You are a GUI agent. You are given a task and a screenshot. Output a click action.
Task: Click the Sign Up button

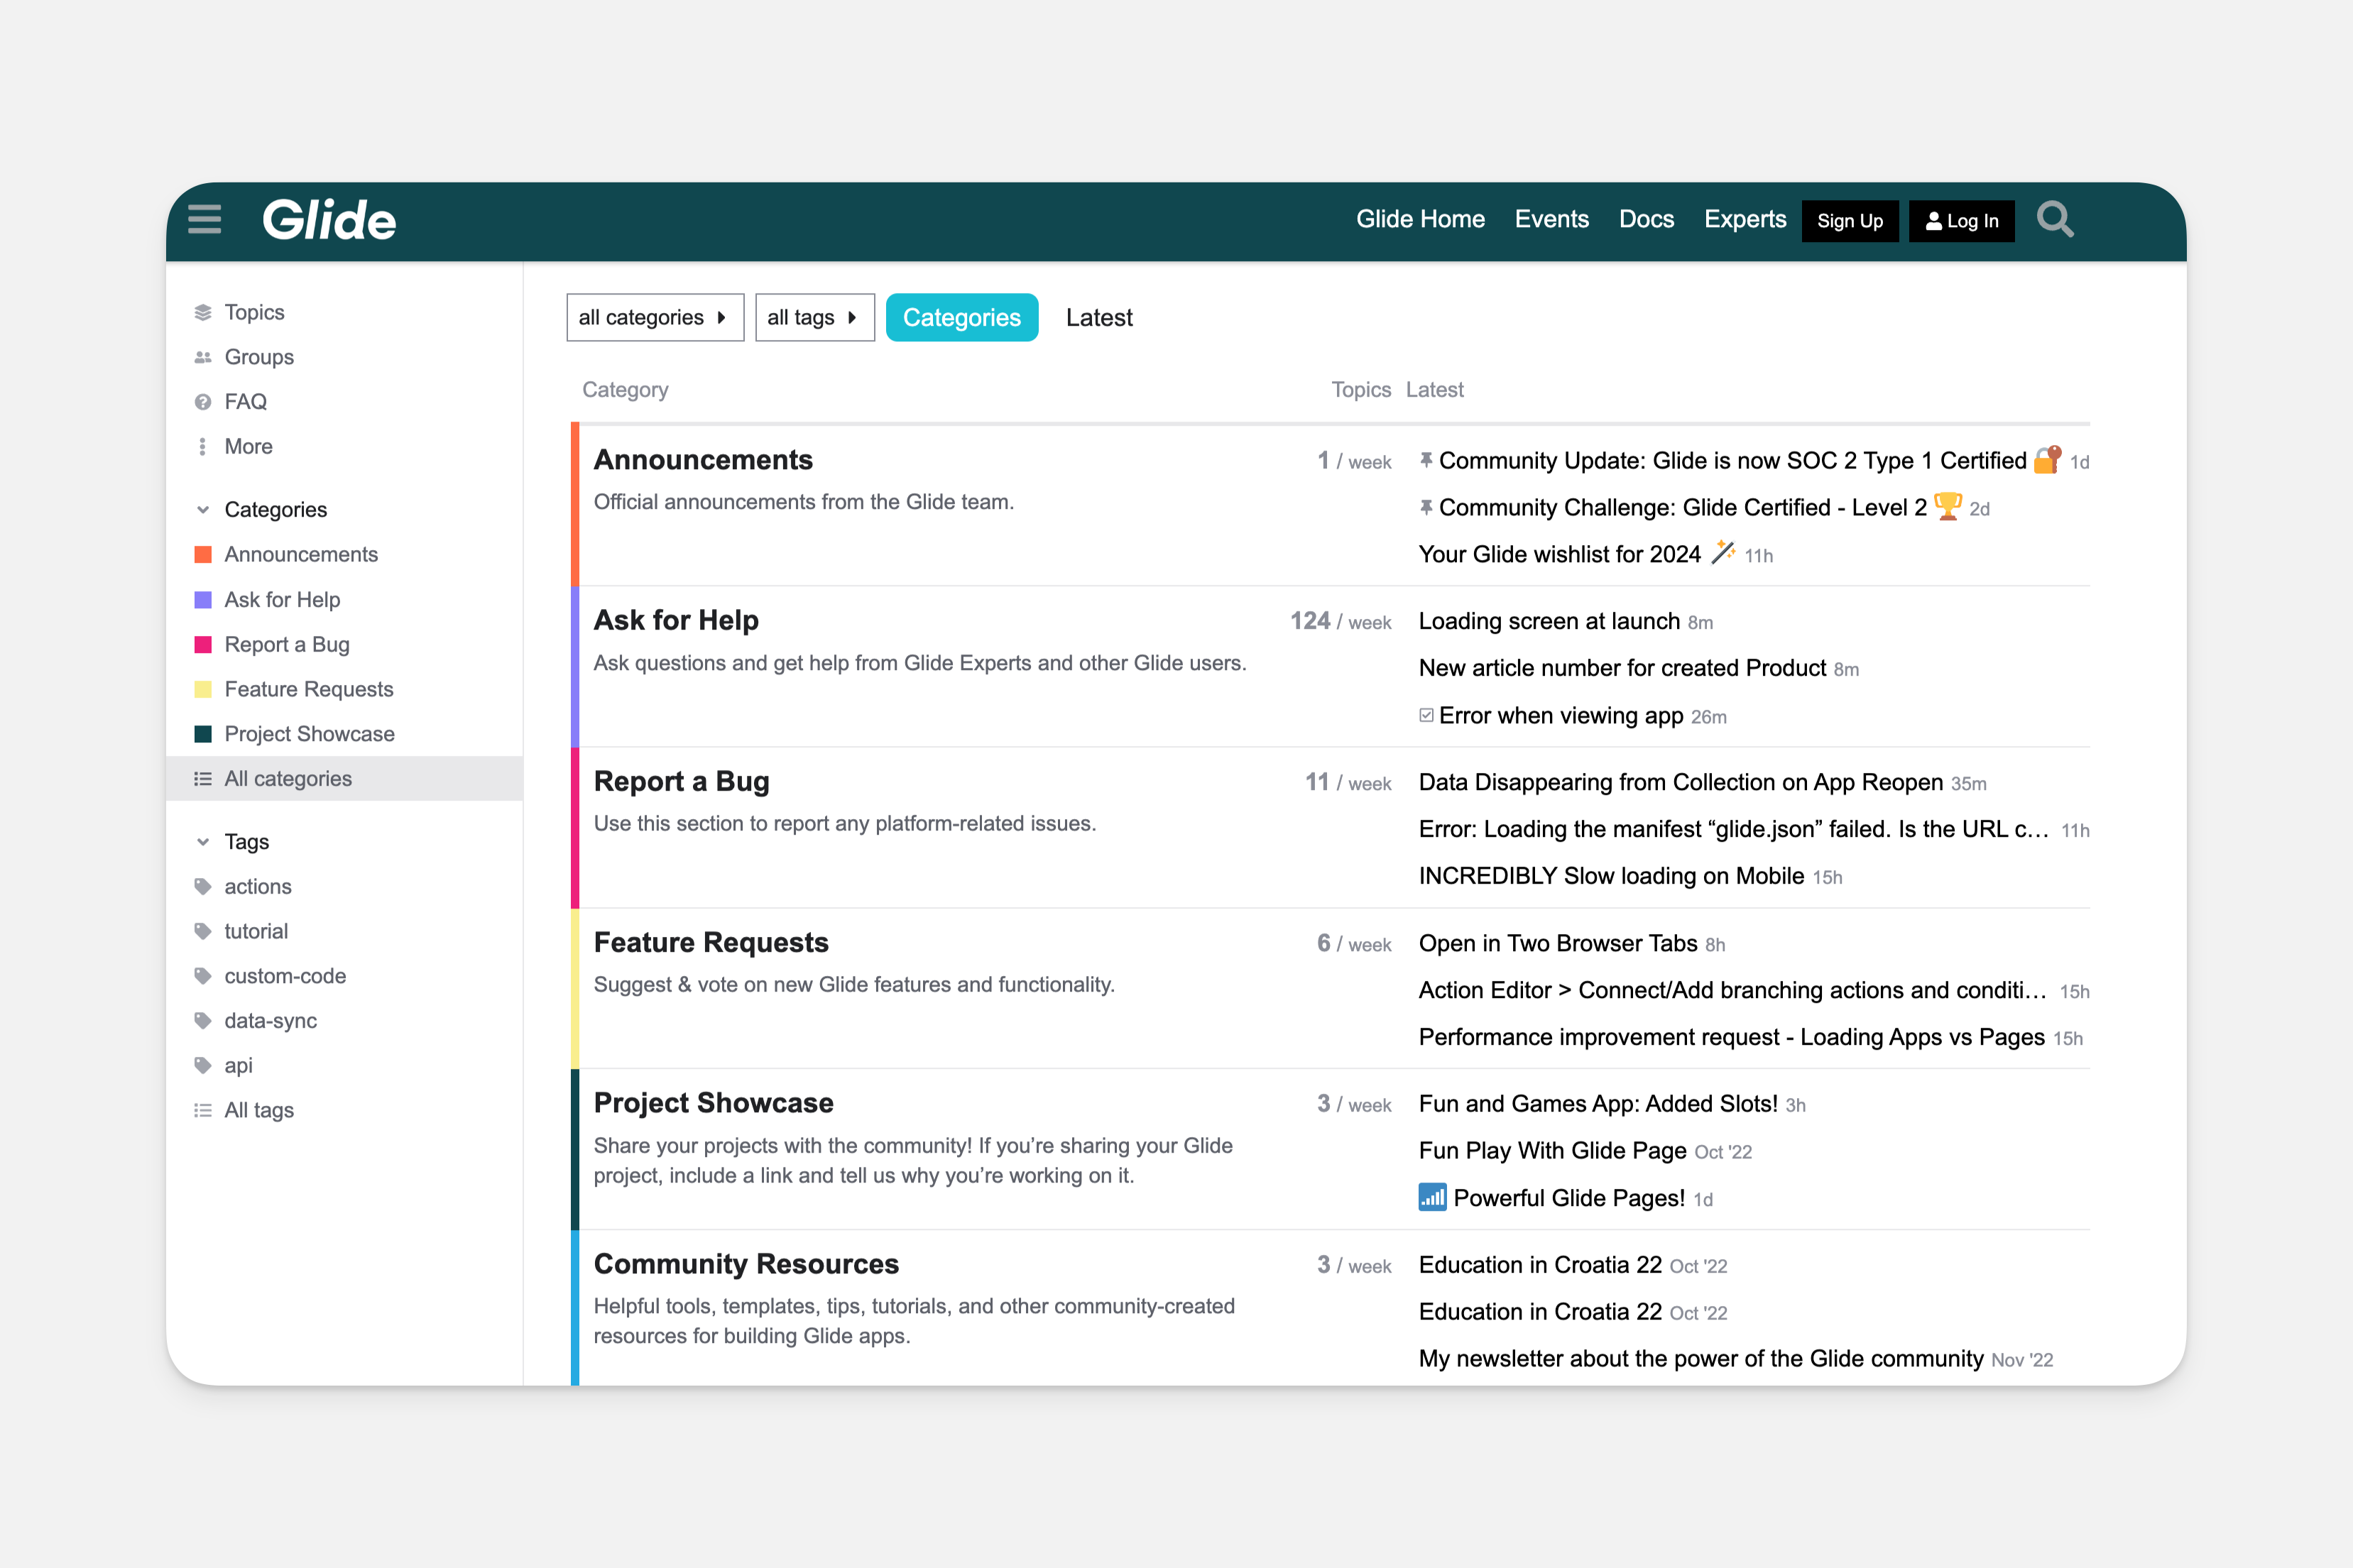(1850, 221)
